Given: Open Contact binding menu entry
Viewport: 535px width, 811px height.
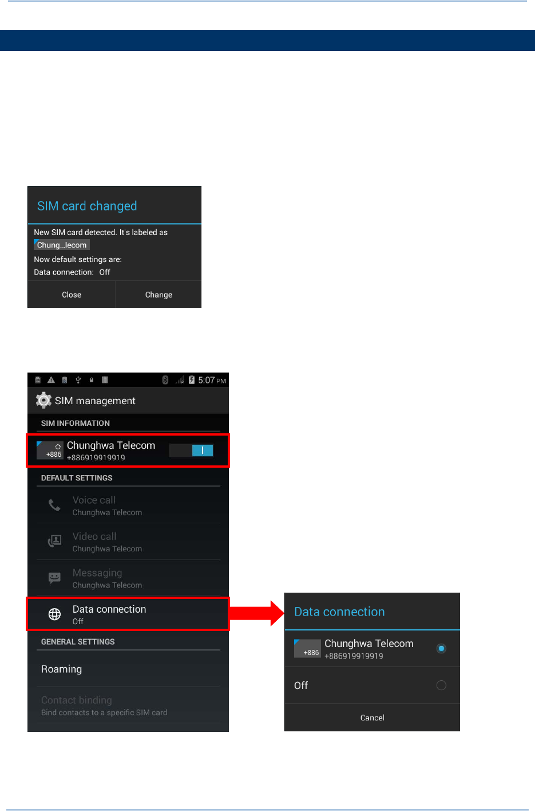Looking at the screenshot, I should click(128, 706).
